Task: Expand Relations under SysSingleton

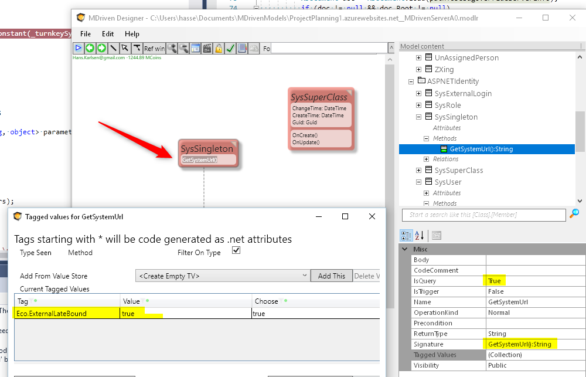Action: tap(426, 159)
